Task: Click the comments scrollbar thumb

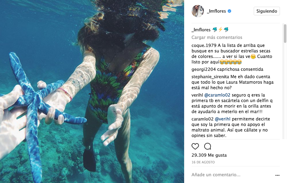Action: 285,33
